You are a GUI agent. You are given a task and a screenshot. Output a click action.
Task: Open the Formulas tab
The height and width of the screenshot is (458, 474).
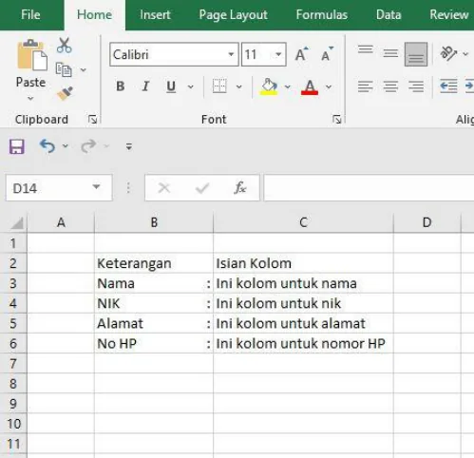click(x=322, y=15)
